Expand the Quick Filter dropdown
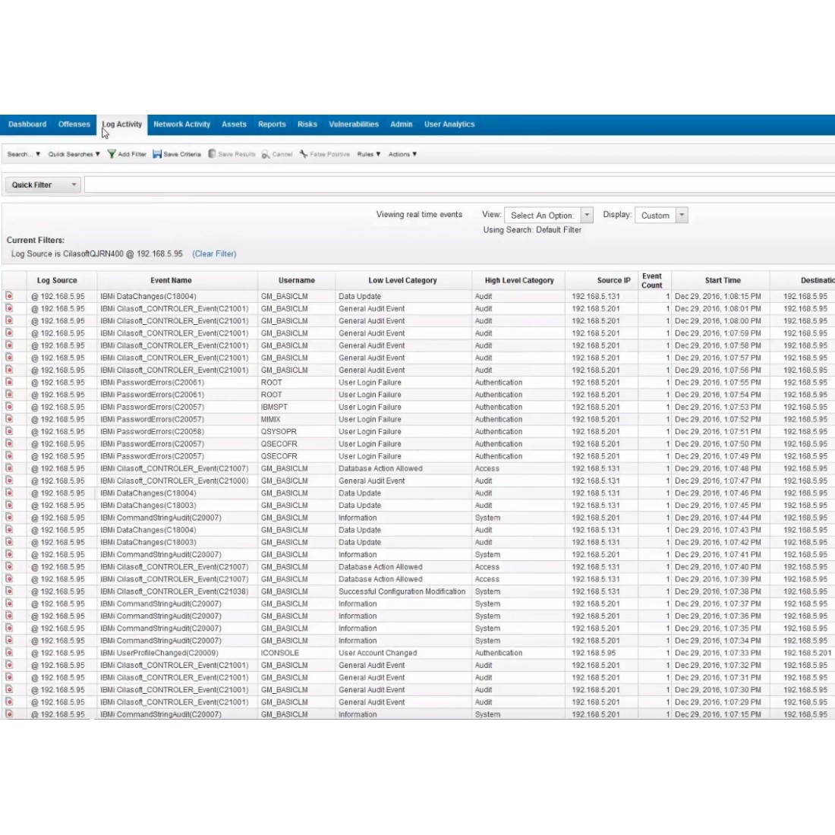835x835 pixels. click(x=74, y=184)
